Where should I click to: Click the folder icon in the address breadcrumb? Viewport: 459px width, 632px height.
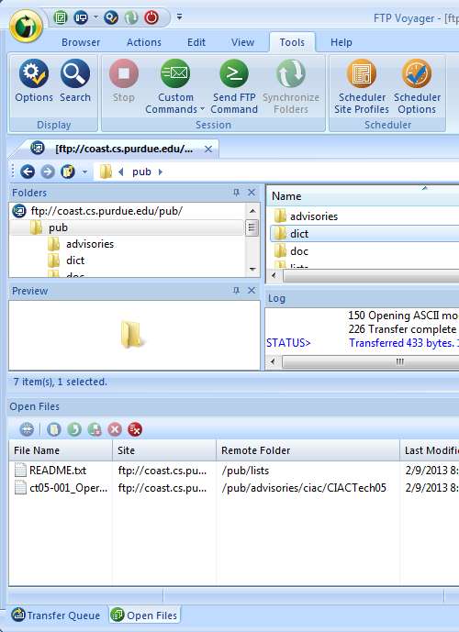pyautogui.click(x=106, y=172)
